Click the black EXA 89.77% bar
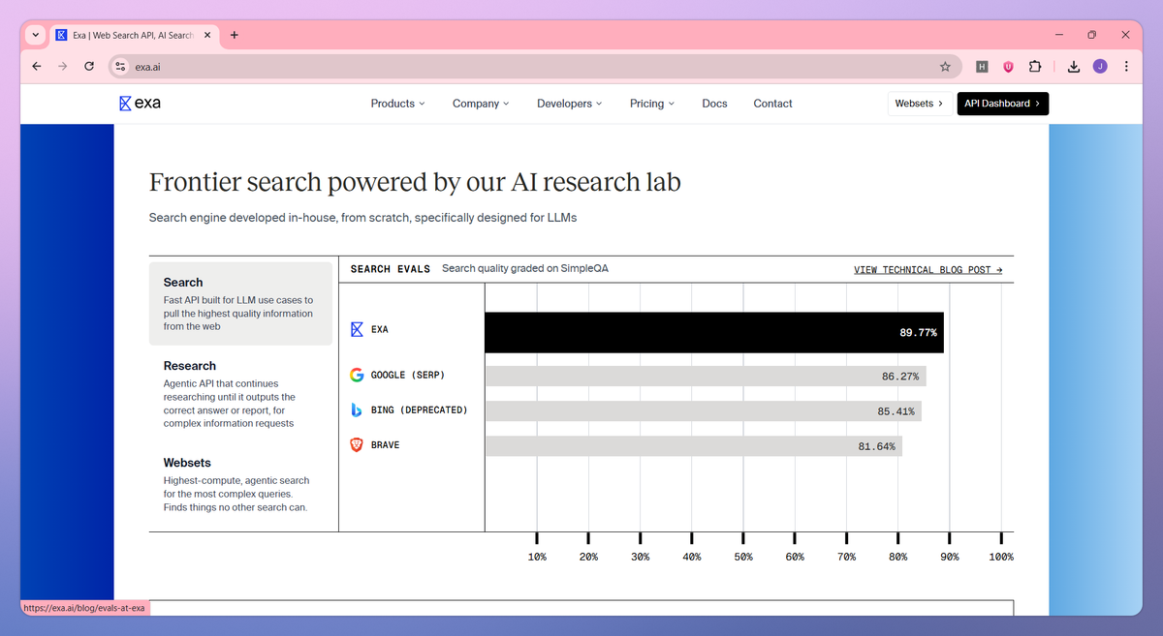1163x636 pixels. 714,332
